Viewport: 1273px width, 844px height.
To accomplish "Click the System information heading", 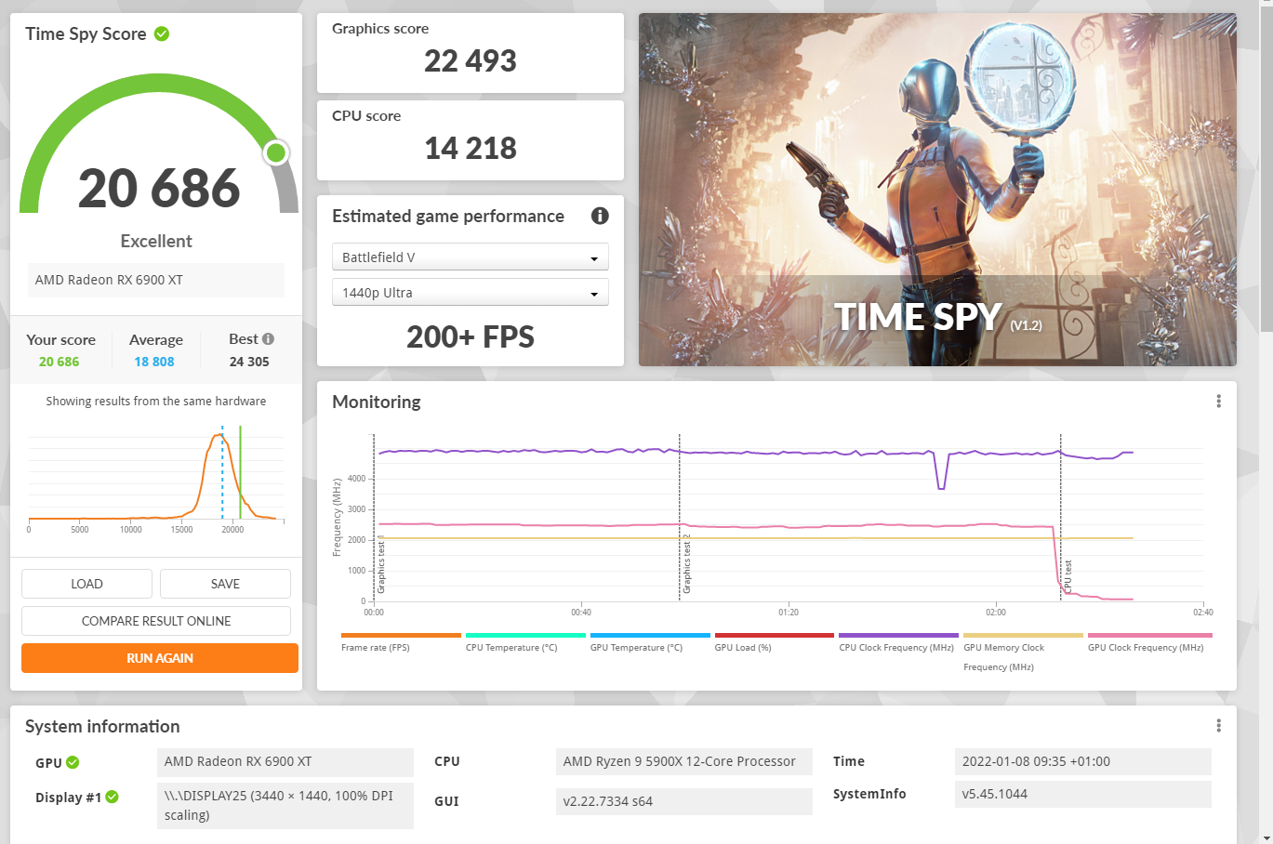I will pos(102,726).
